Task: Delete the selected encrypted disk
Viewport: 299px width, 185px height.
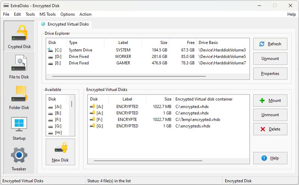Action: (270, 129)
